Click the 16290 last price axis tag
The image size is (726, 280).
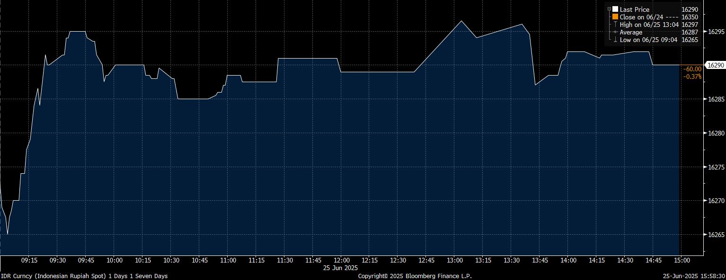[x=715, y=65]
